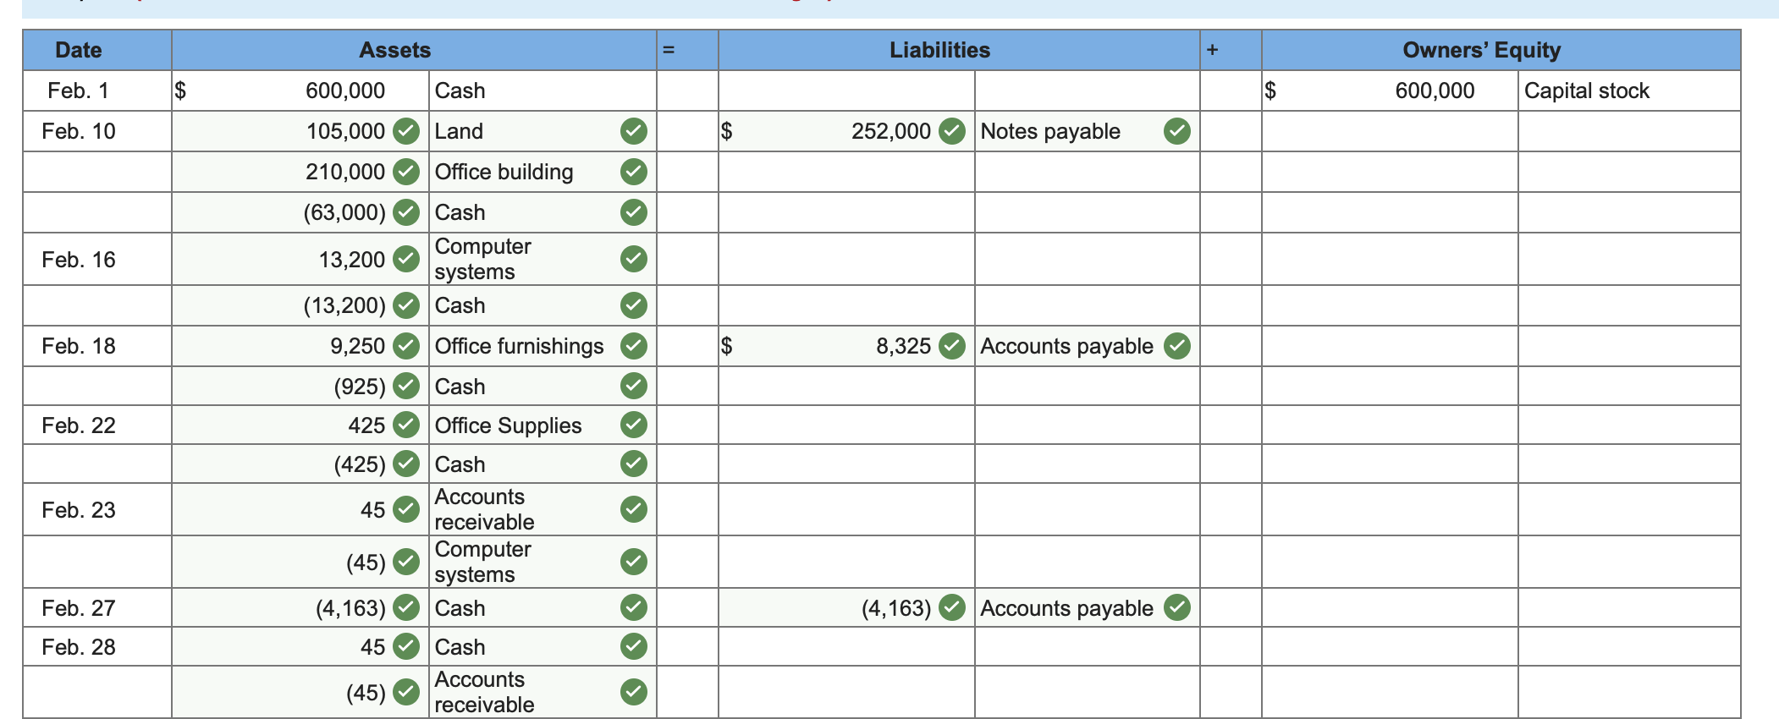The height and width of the screenshot is (719, 1779).
Task: Click the 425 Office Supplies amount
Action: point(366,425)
